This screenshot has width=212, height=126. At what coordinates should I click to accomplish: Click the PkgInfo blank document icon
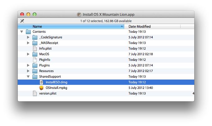(x=35, y=60)
